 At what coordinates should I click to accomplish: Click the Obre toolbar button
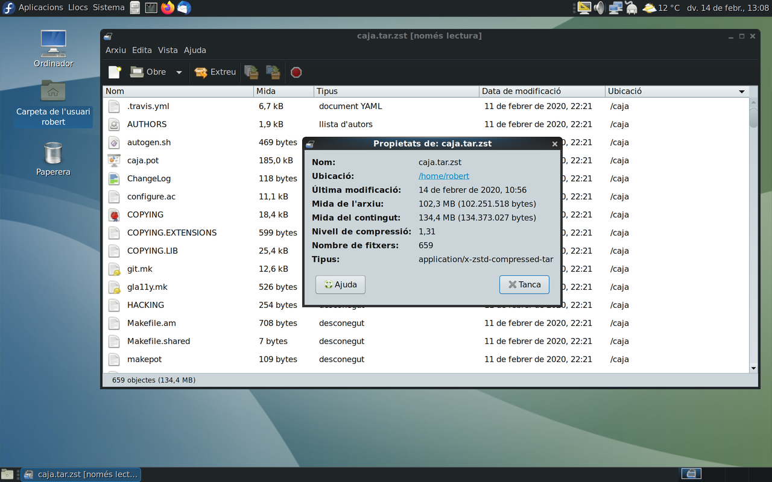click(148, 72)
